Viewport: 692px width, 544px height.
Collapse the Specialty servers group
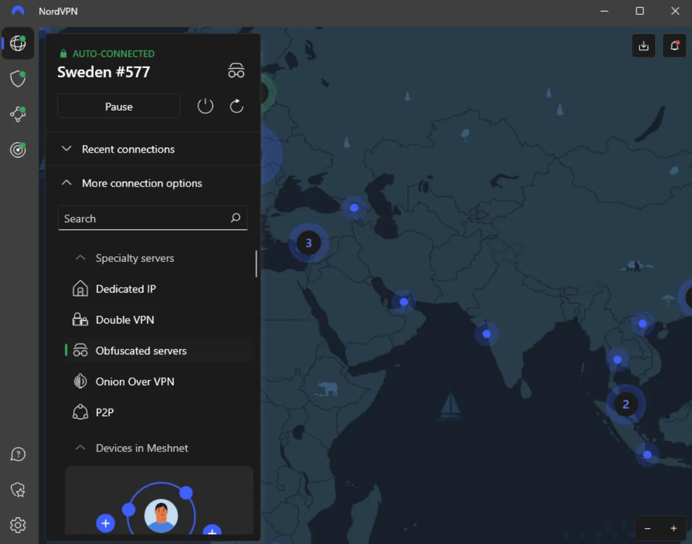click(135, 258)
